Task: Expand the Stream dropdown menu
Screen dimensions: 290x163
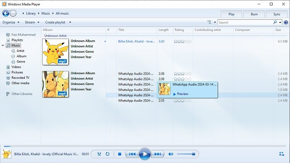Action: point(32,22)
